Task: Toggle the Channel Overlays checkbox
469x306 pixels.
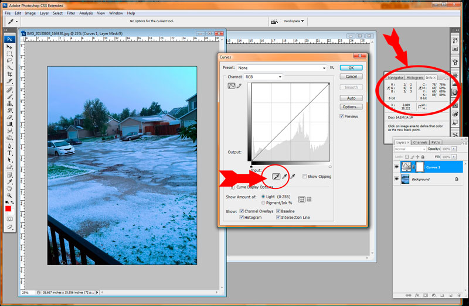Action: (x=242, y=211)
